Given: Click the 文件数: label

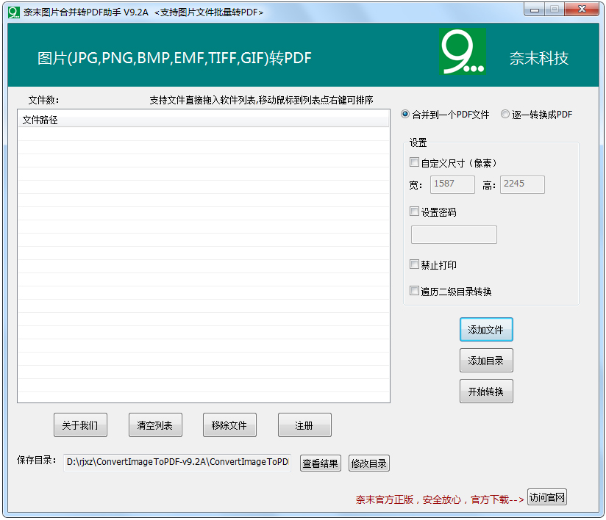Looking at the screenshot, I should (43, 100).
